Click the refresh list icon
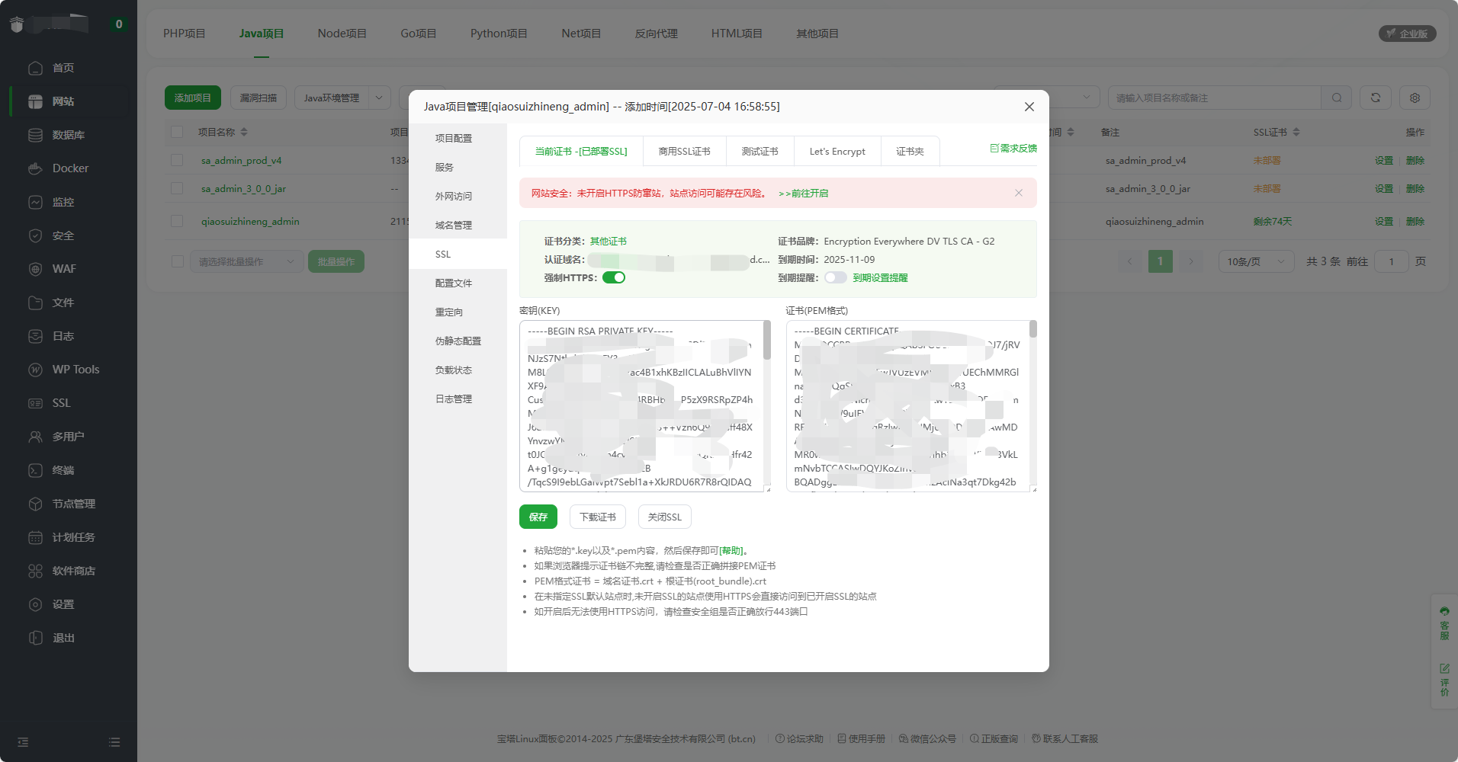 tap(1376, 98)
